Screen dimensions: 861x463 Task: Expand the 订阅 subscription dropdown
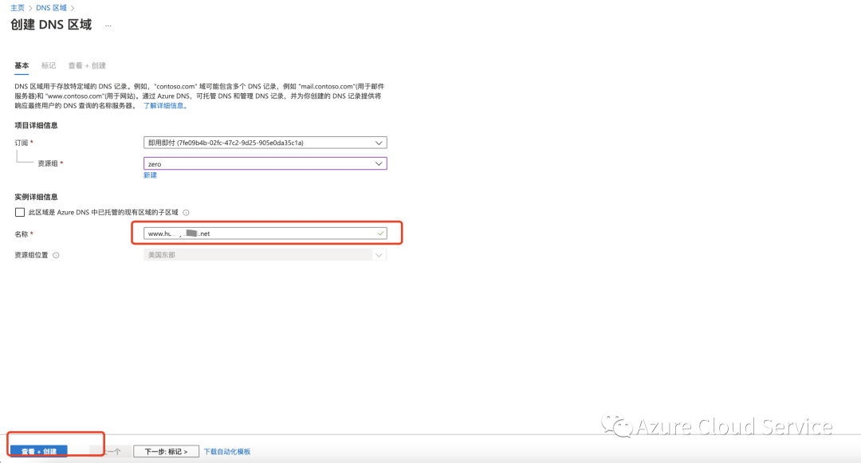click(265, 143)
